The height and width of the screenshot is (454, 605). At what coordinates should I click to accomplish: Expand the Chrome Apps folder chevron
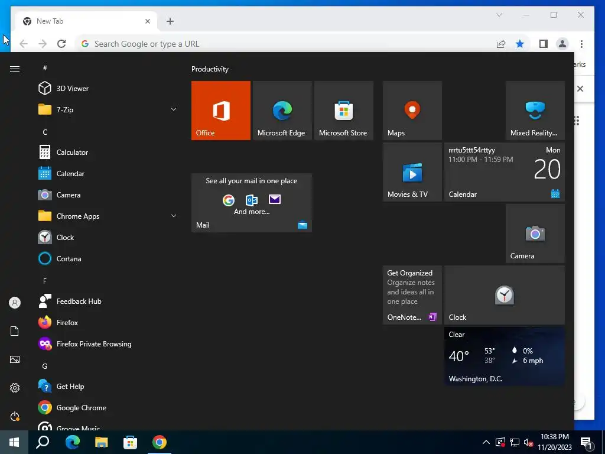tap(174, 216)
